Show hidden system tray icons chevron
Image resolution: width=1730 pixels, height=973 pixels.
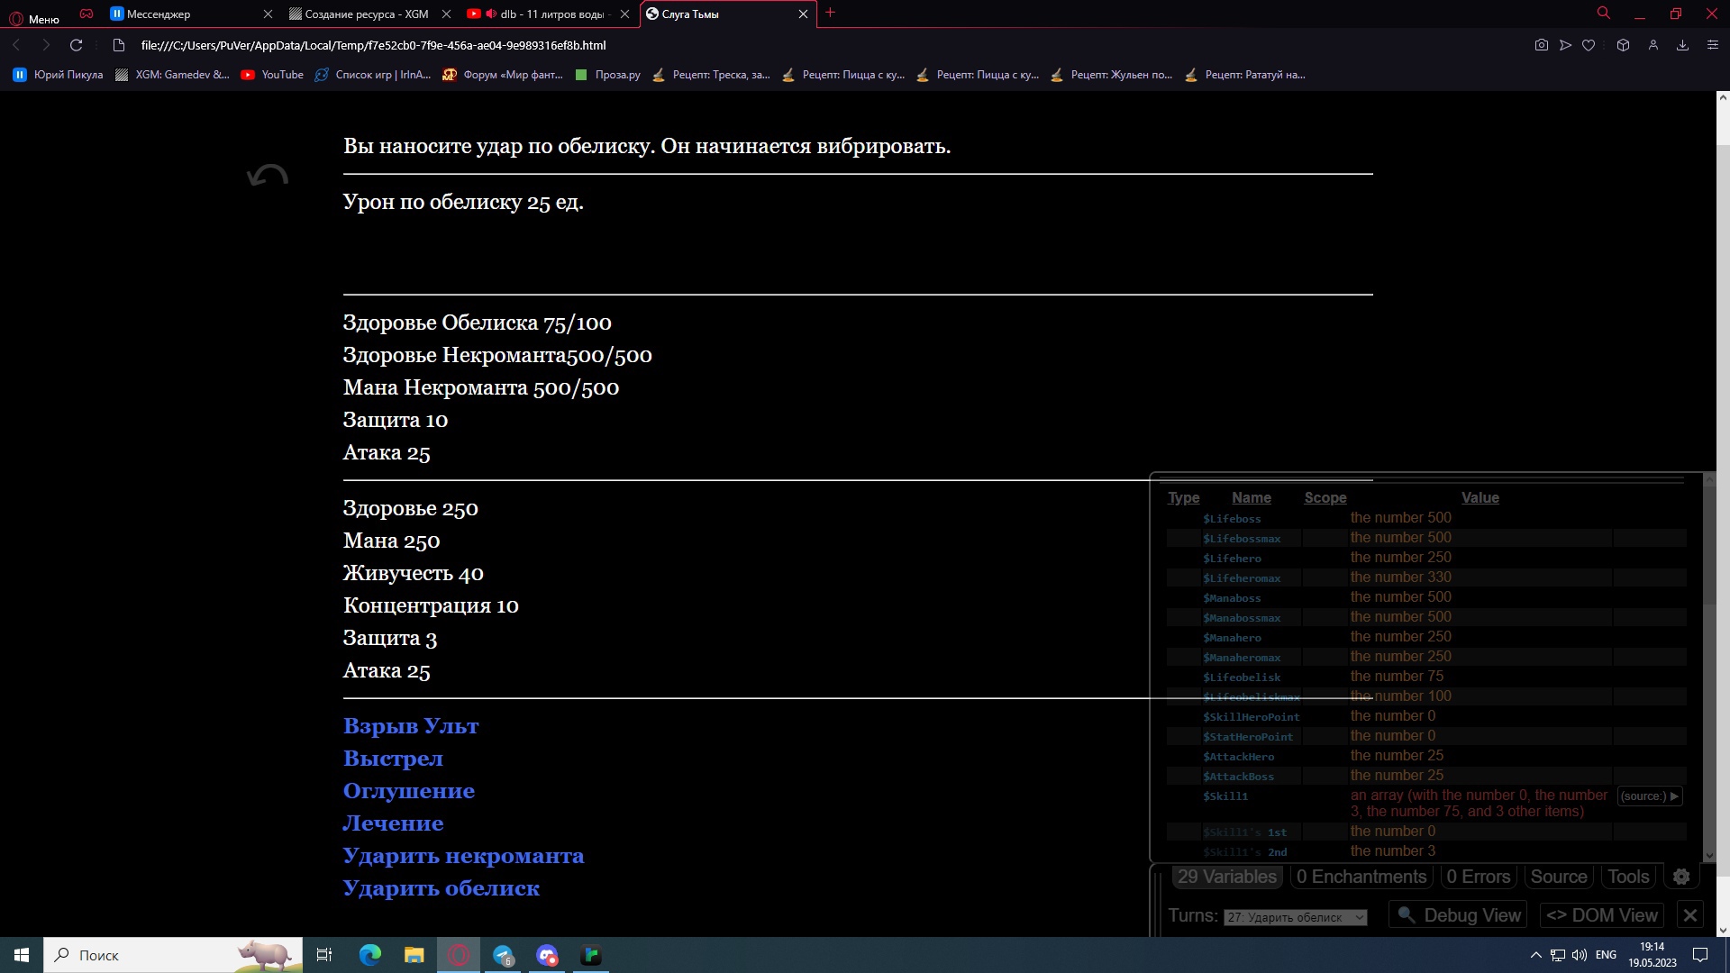[x=1536, y=955]
